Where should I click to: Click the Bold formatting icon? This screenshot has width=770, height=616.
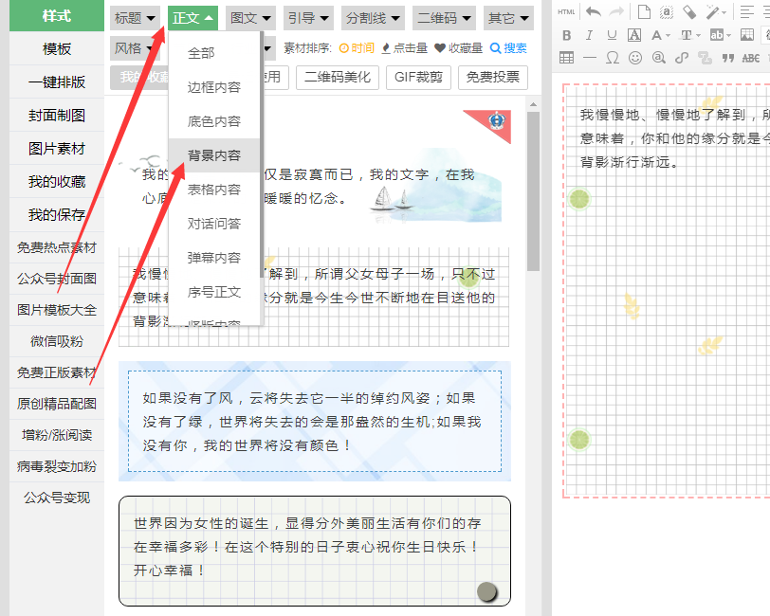point(567,35)
